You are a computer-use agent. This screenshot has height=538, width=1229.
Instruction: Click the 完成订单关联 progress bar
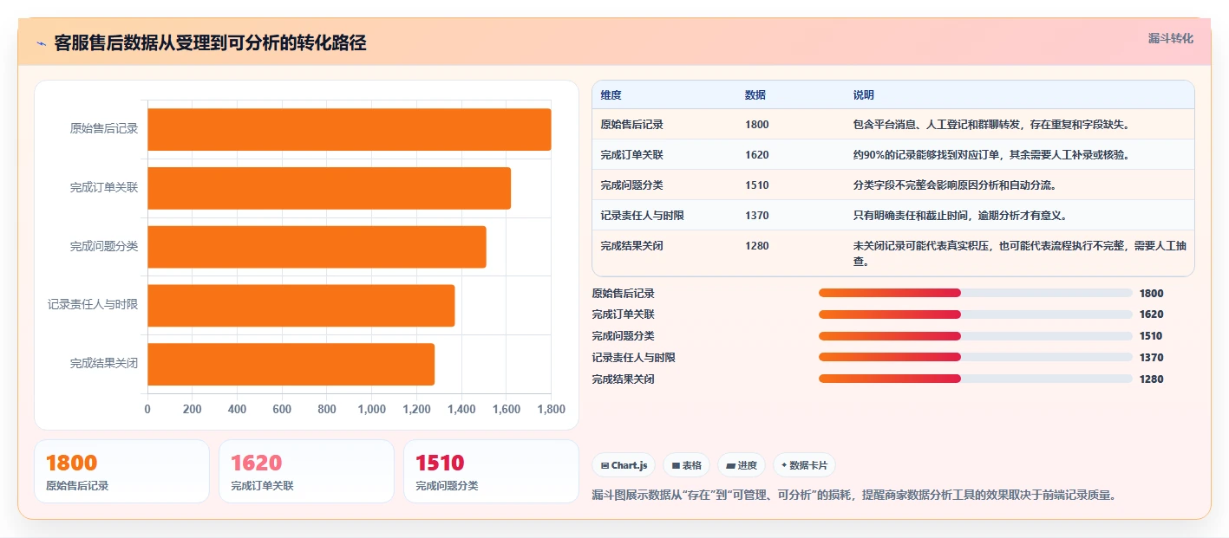pos(976,314)
